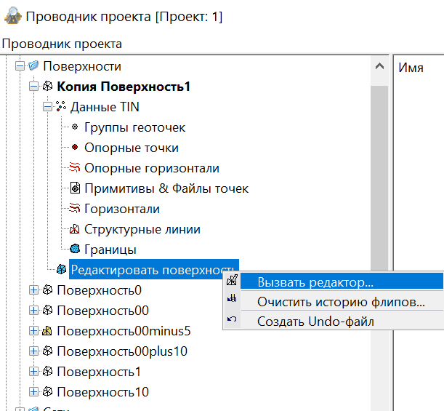Expand the Поверхность10 node
Screen dimensions: 444x411
[33, 392]
